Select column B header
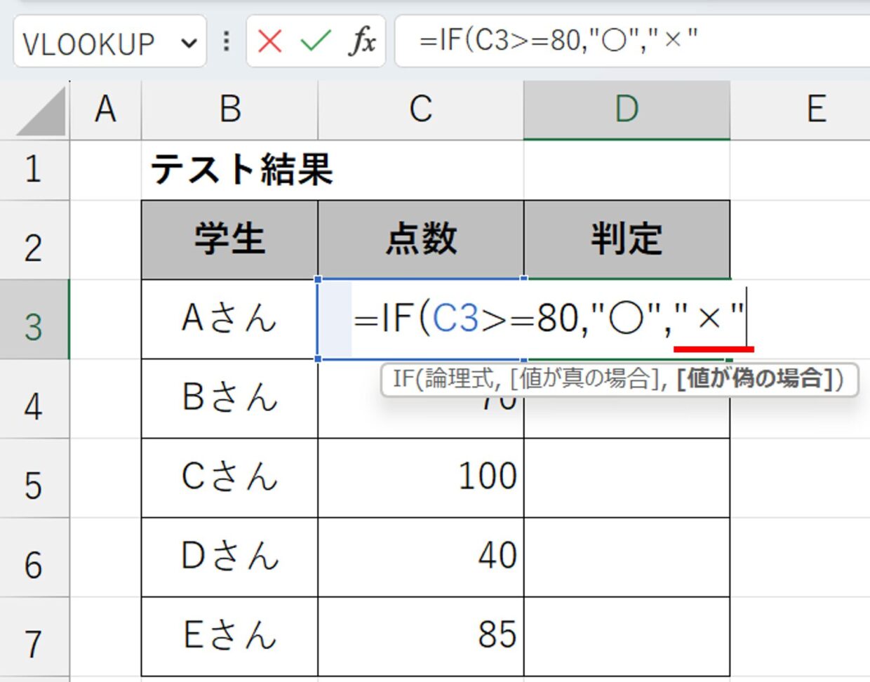The width and height of the screenshot is (870, 682). coord(230,109)
